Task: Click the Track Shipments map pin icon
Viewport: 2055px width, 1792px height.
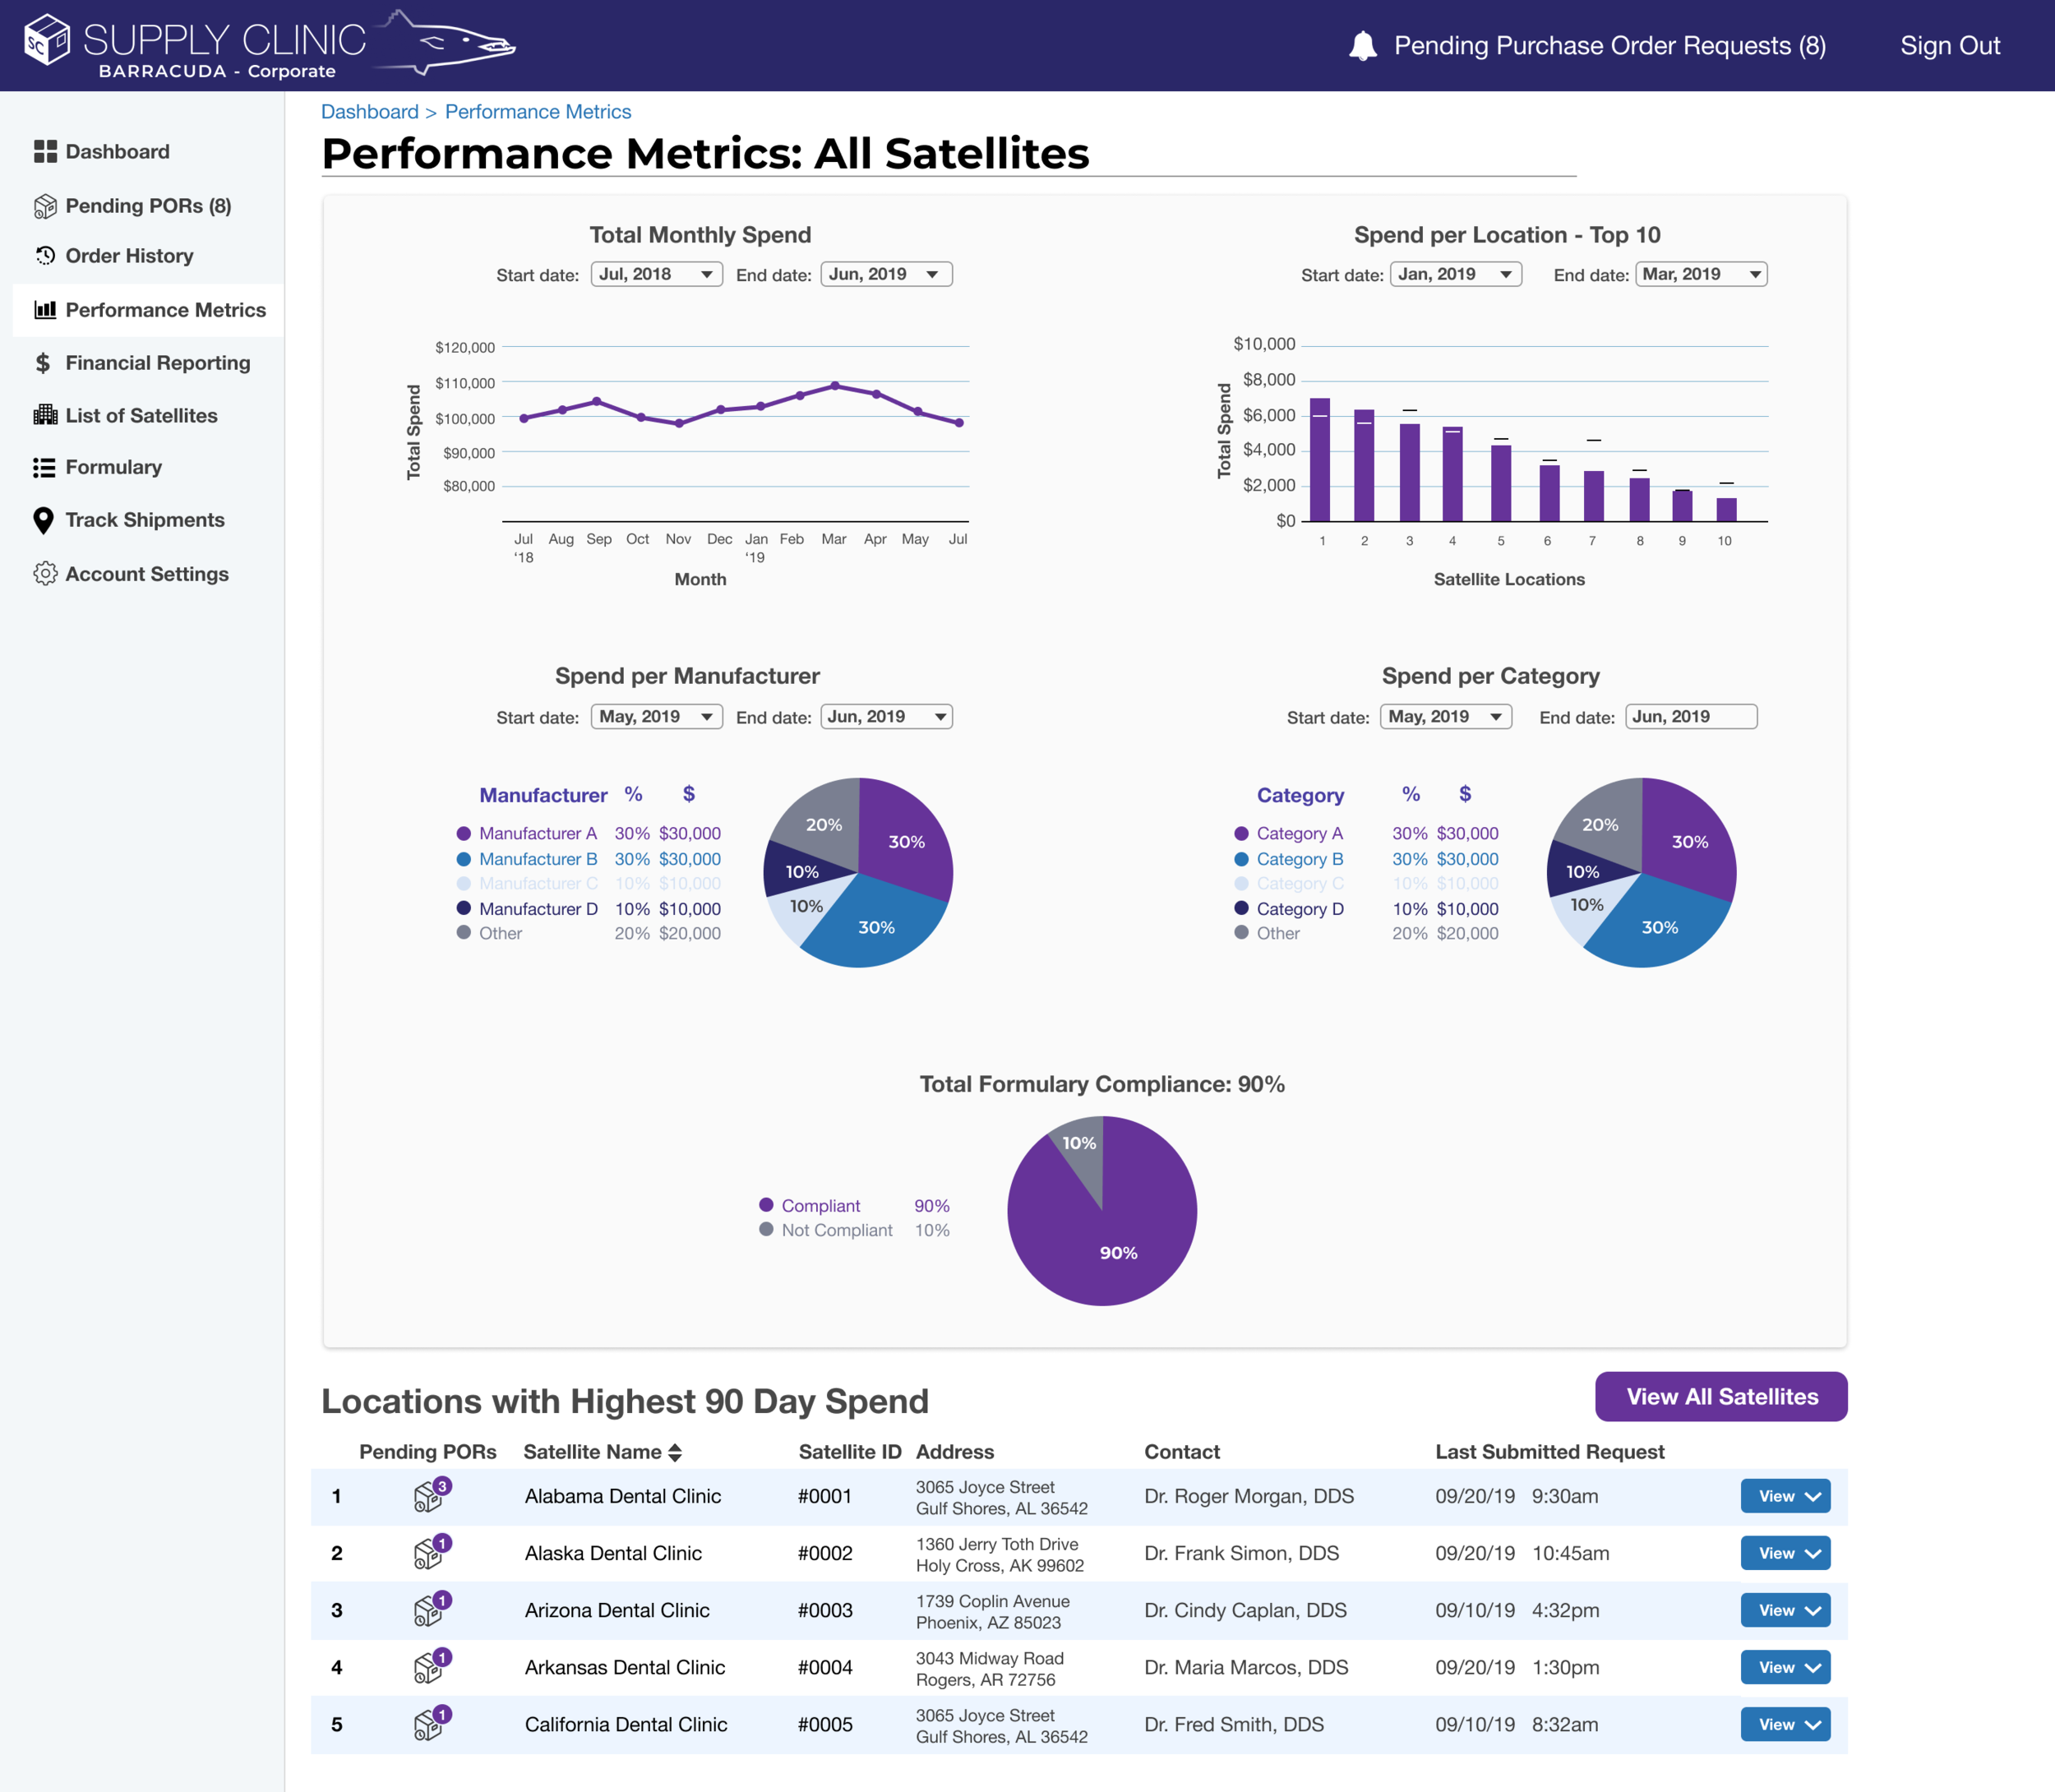Action: (43, 520)
